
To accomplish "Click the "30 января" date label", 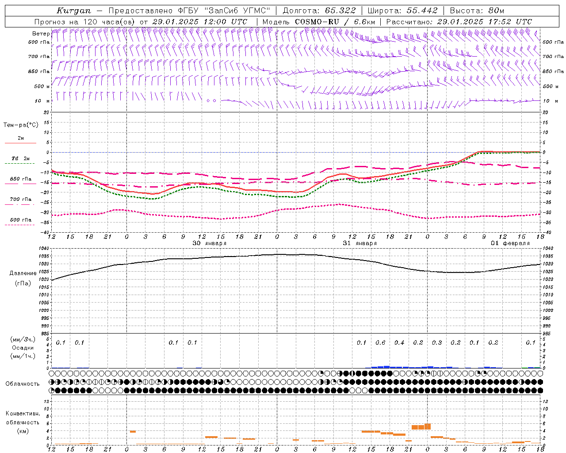I will click(x=210, y=243).
